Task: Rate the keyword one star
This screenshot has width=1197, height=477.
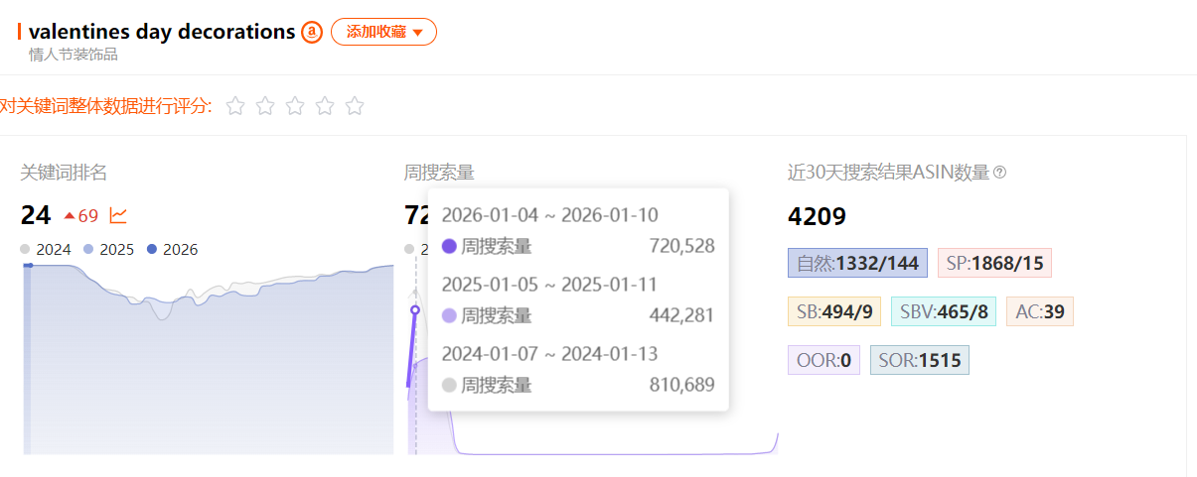Action: pyautogui.click(x=235, y=106)
